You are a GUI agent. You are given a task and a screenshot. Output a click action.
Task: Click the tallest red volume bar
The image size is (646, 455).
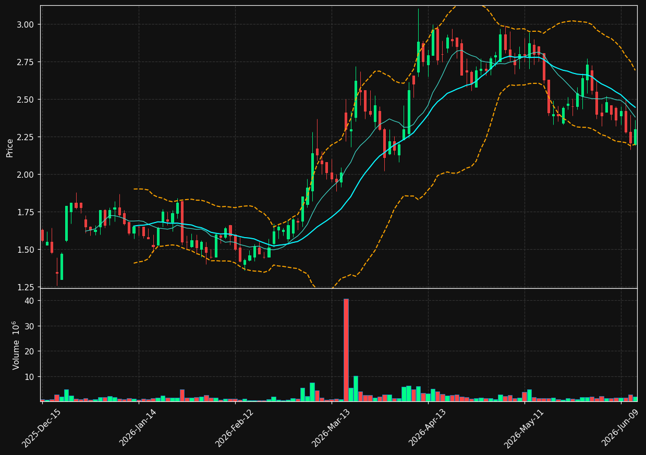pyautogui.click(x=346, y=350)
